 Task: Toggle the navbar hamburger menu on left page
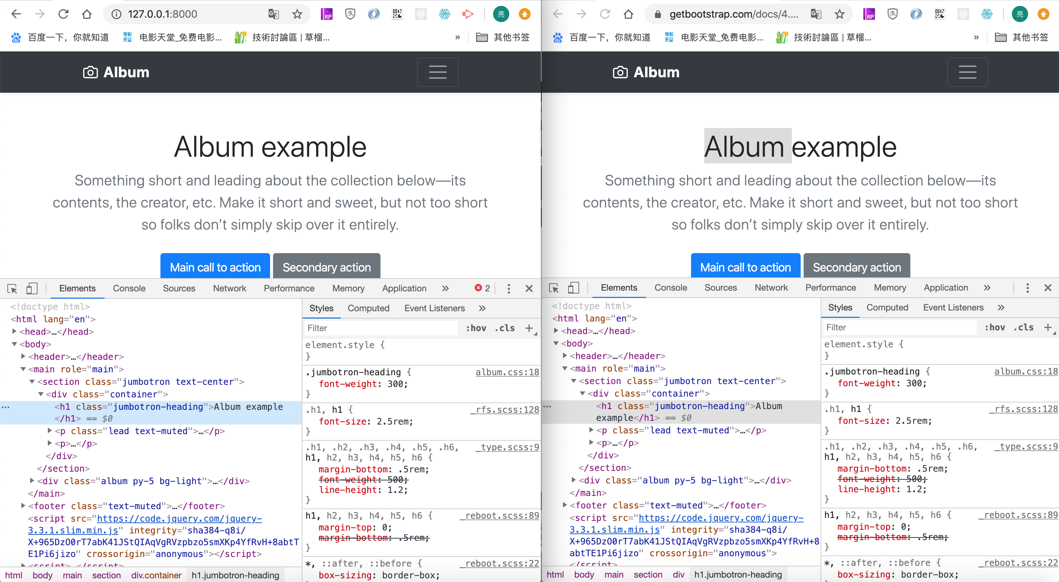(x=438, y=72)
